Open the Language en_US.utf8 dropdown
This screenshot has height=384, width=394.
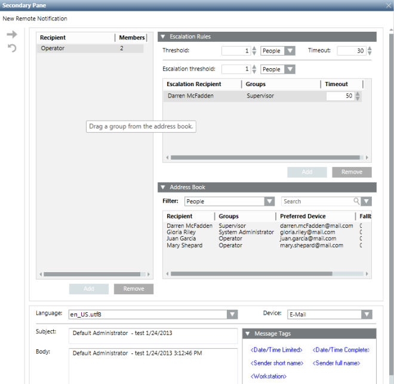[x=232, y=314]
